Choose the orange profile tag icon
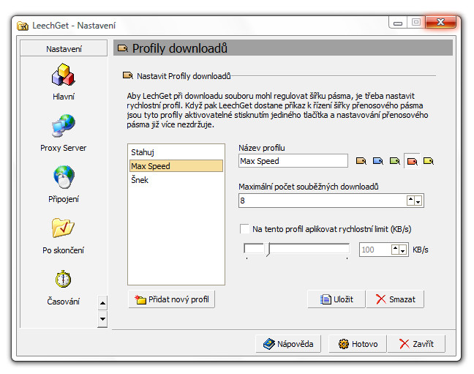This screenshot has height=374, width=474. (361, 161)
